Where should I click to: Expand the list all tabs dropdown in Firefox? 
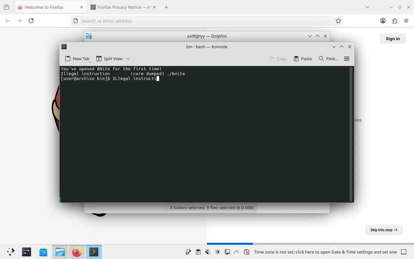click(x=367, y=7)
